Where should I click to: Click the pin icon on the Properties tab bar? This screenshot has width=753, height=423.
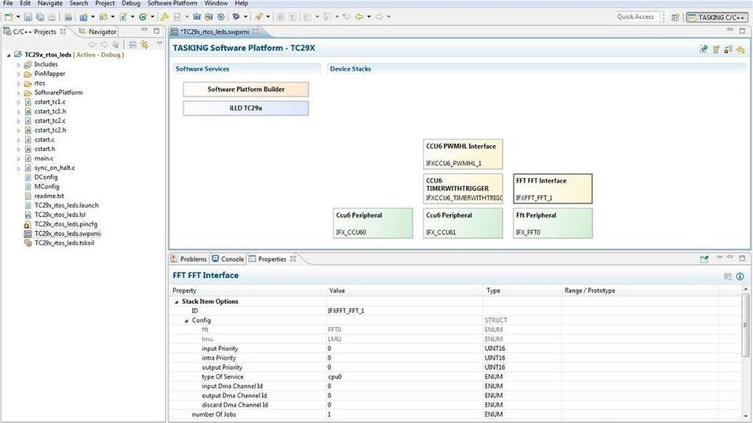point(704,259)
